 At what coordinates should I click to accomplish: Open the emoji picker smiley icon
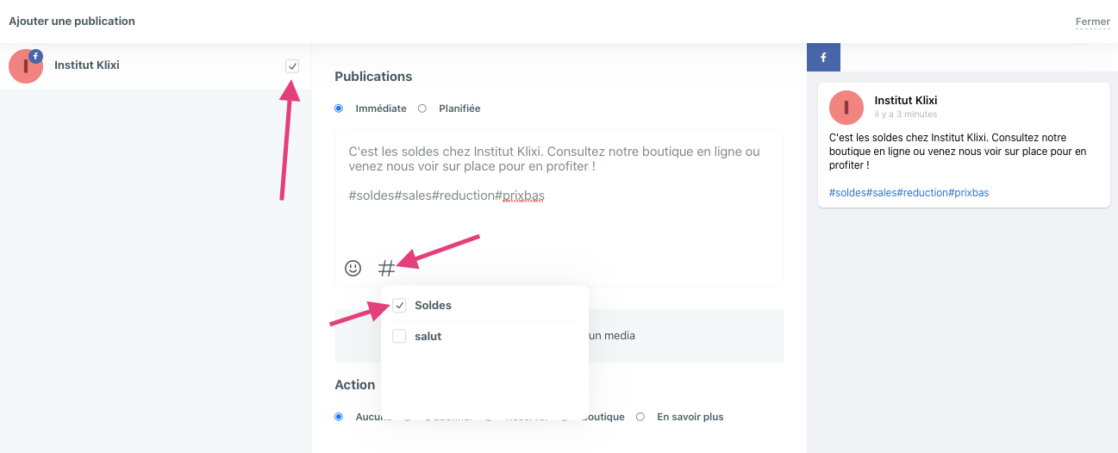coord(353,268)
